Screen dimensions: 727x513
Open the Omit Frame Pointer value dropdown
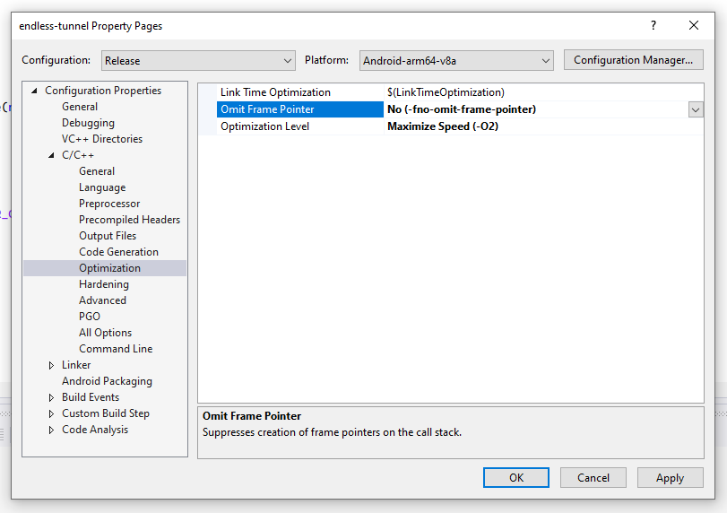[x=696, y=109]
